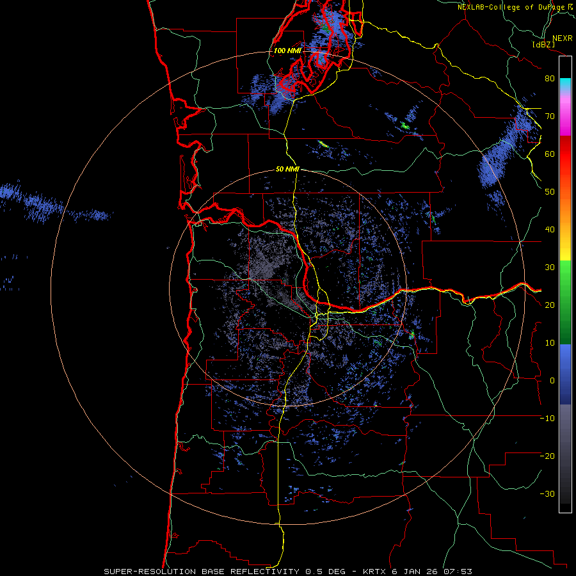This screenshot has width=576, height=576.
Task: Click the cyan segment of the color bar
Action: click(x=565, y=83)
